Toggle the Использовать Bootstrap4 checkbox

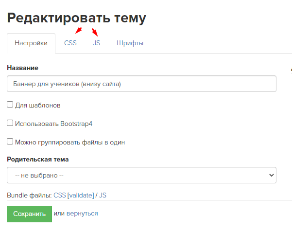[x=10, y=123]
